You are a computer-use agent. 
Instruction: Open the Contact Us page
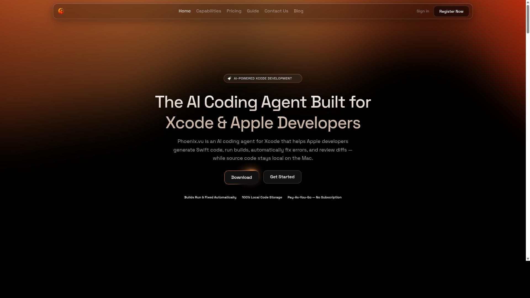276,11
